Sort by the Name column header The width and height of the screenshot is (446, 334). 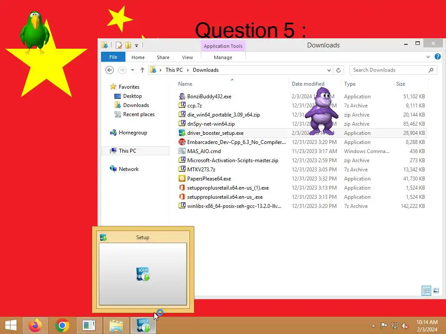232,84
